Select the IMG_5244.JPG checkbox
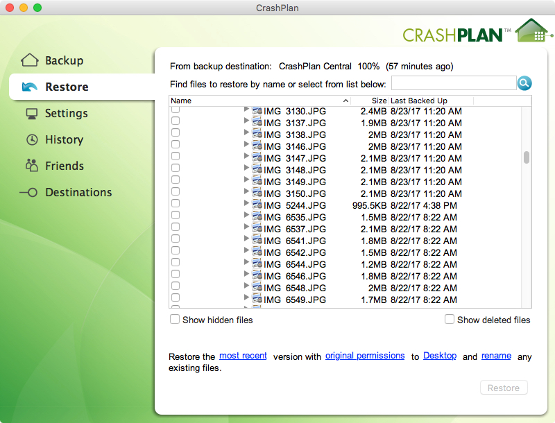The width and height of the screenshot is (555, 423). pos(176,203)
